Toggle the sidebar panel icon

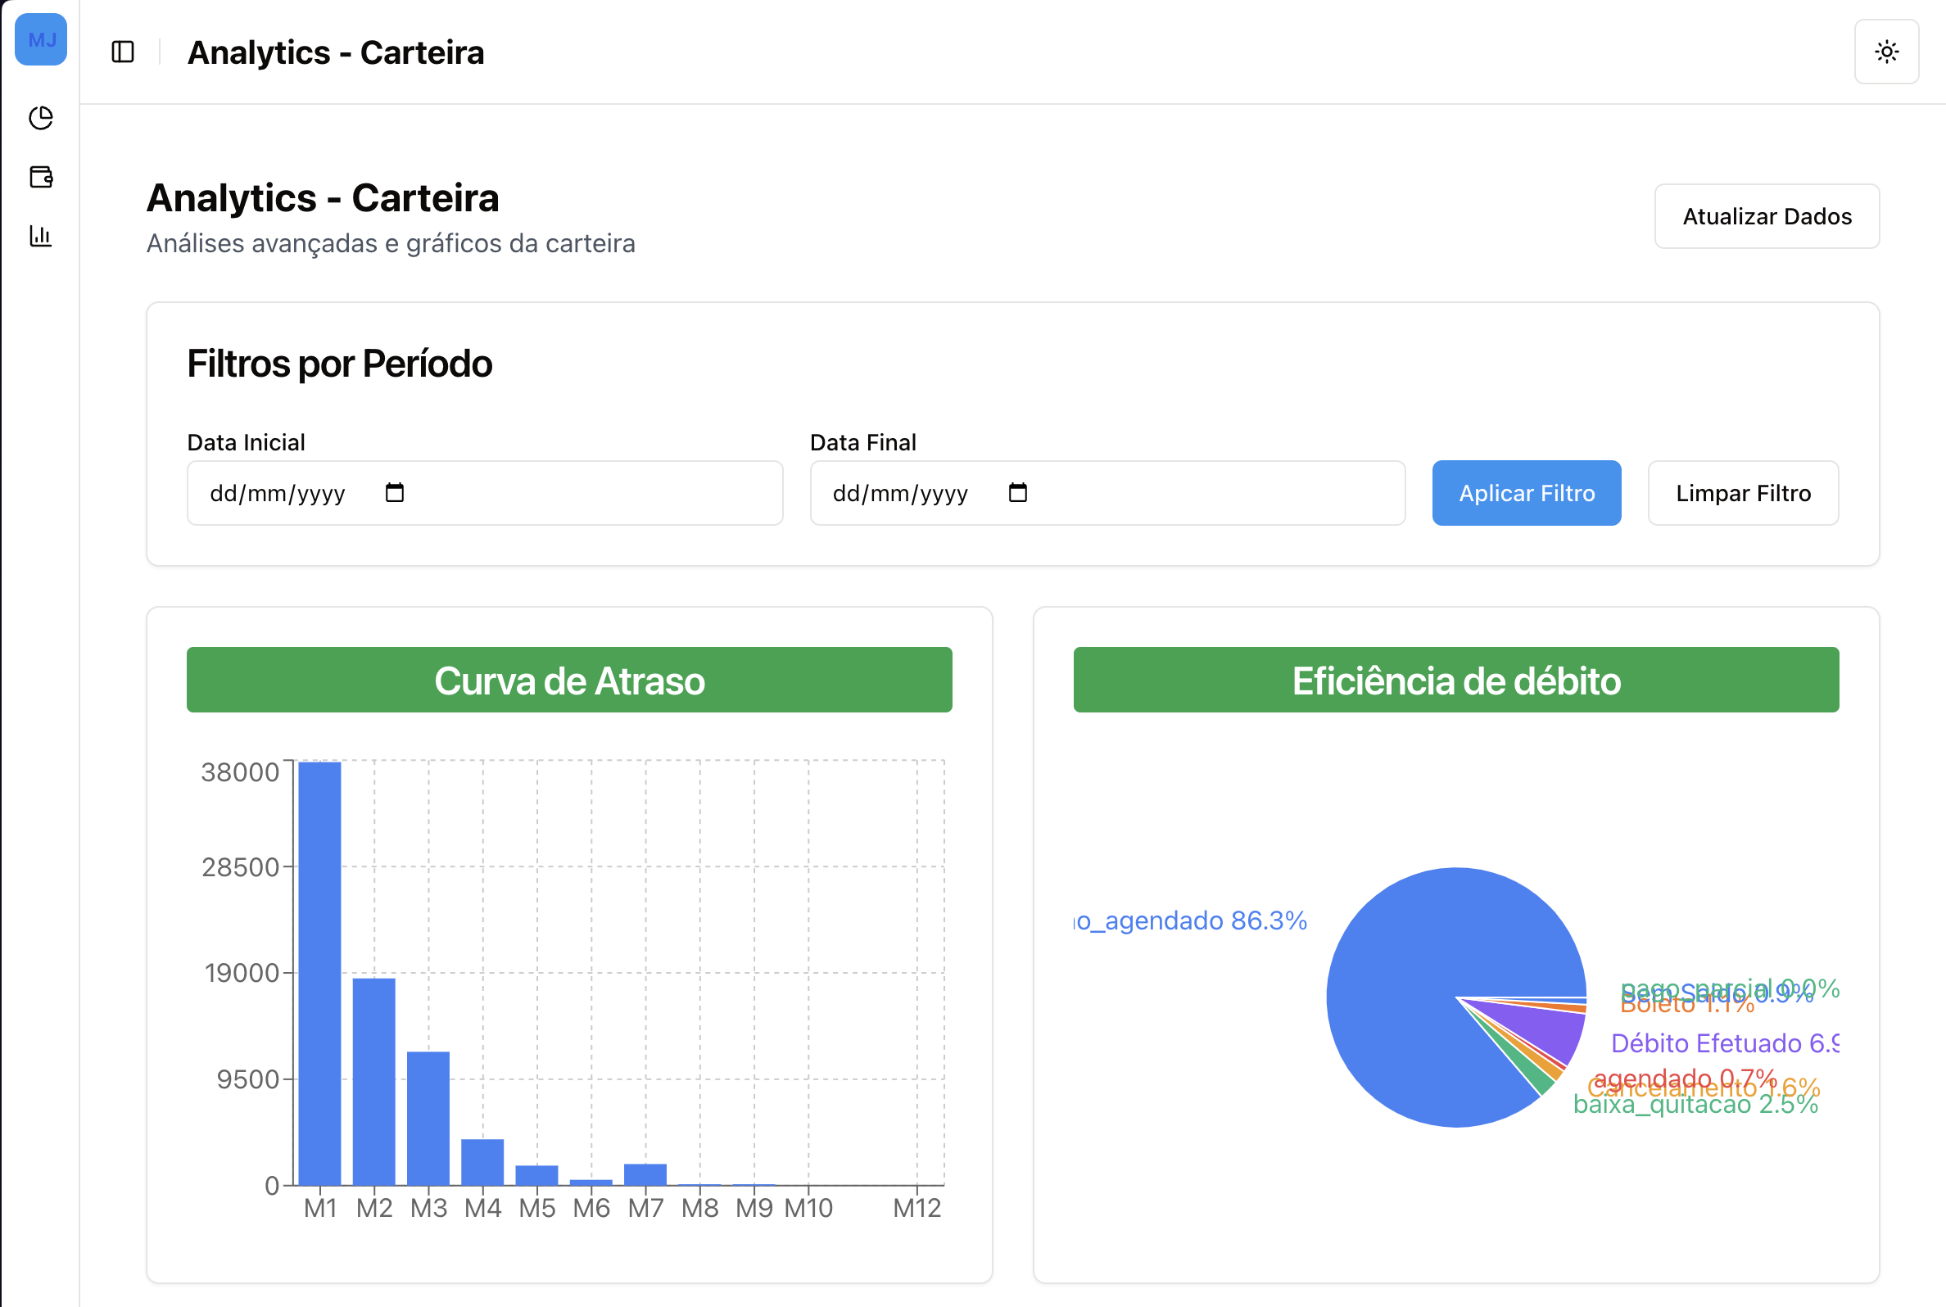tap(123, 52)
